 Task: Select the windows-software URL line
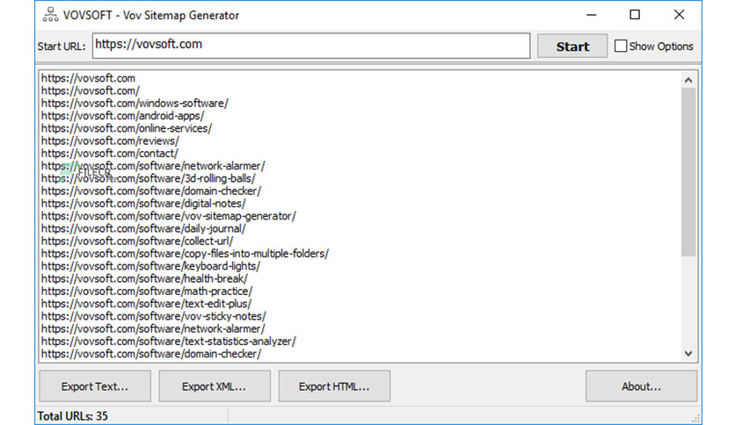[135, 104]
